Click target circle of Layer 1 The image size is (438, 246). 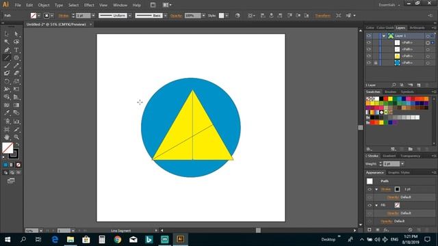pos(428,36)
